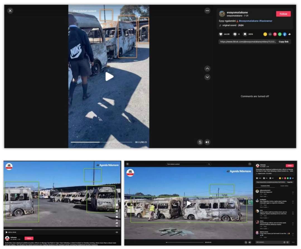Follow the evayomatakane account

[x=283, y=14]
